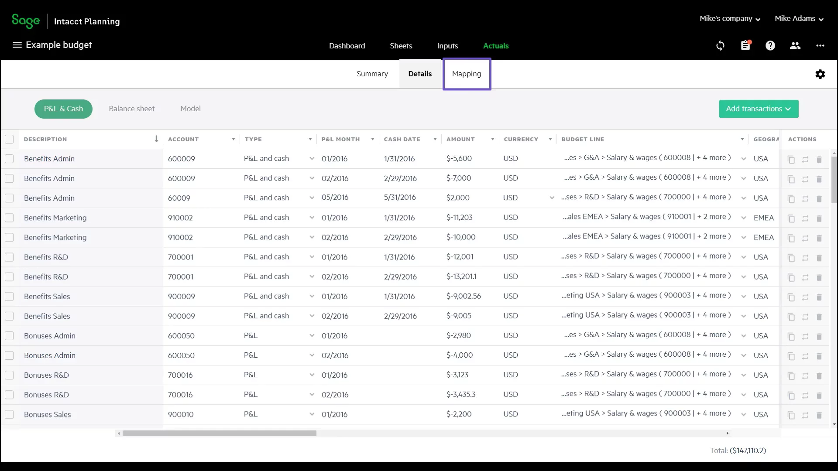Open the hamburger menu beside Example budget
The image size is (838, 471).
[17, 45]
